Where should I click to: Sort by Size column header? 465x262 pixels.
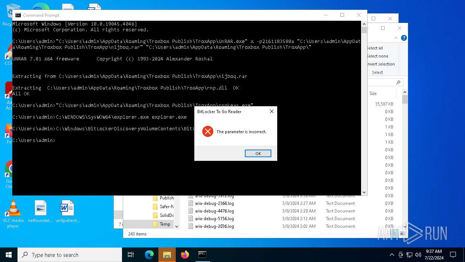point(373,94)
